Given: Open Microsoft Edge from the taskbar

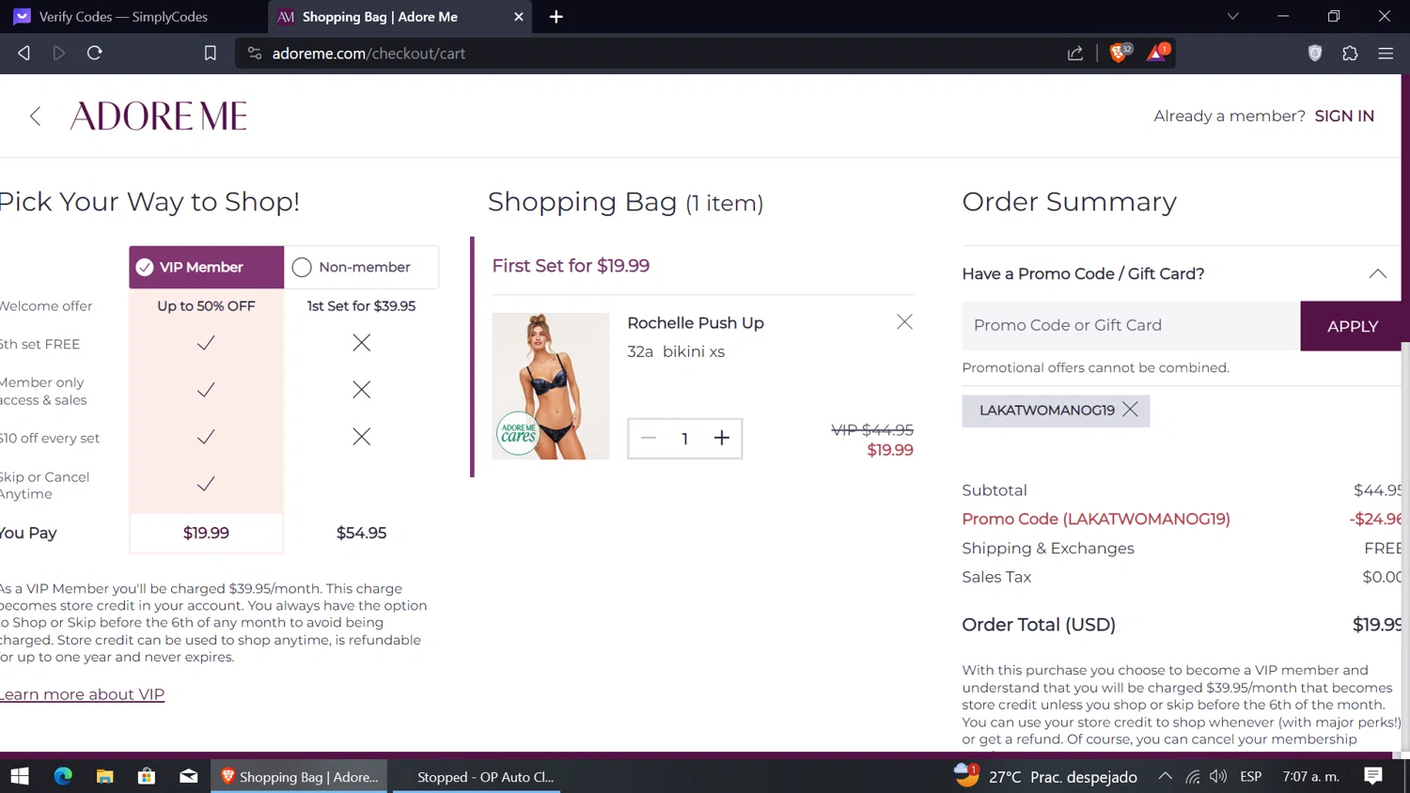Looking at the screenshot, I should pyautogui.click(x=63, y=776).
